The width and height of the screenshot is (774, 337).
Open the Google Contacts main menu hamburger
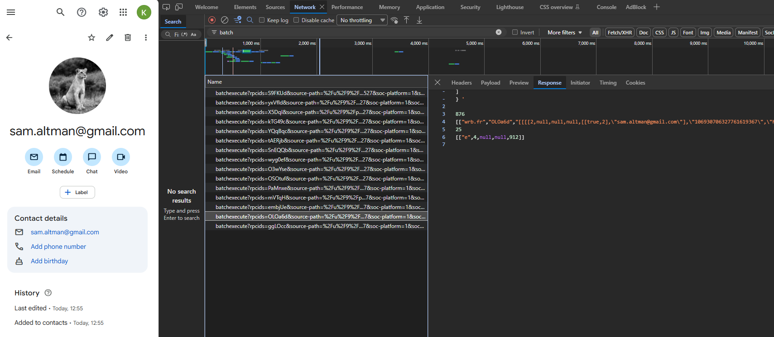coord(11,12)
